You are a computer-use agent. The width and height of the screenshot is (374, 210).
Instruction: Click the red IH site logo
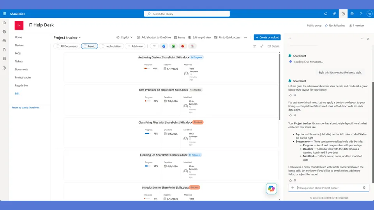(x=19, y=25)
